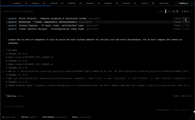Click the 11.7% context usage bar
The image size is (195, 120).
click(172, 12)
